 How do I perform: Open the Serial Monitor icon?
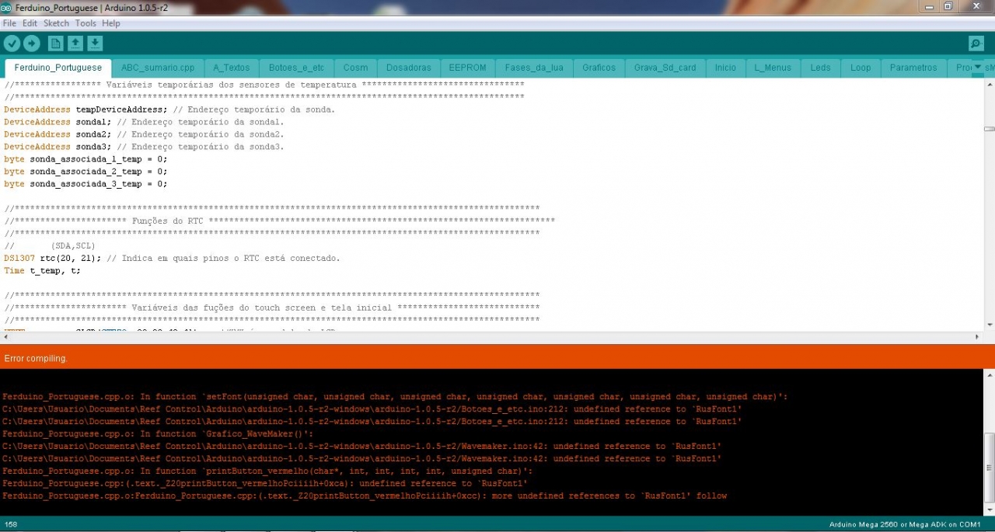tap(976, 43)
